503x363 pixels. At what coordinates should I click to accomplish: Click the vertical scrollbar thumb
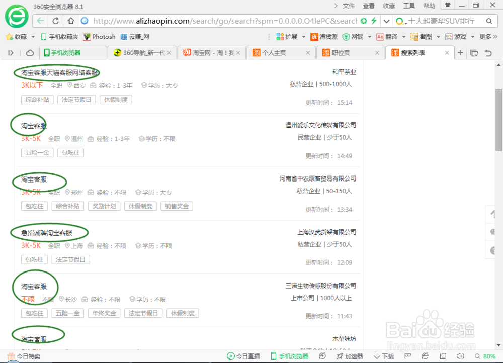click(498, 120)
